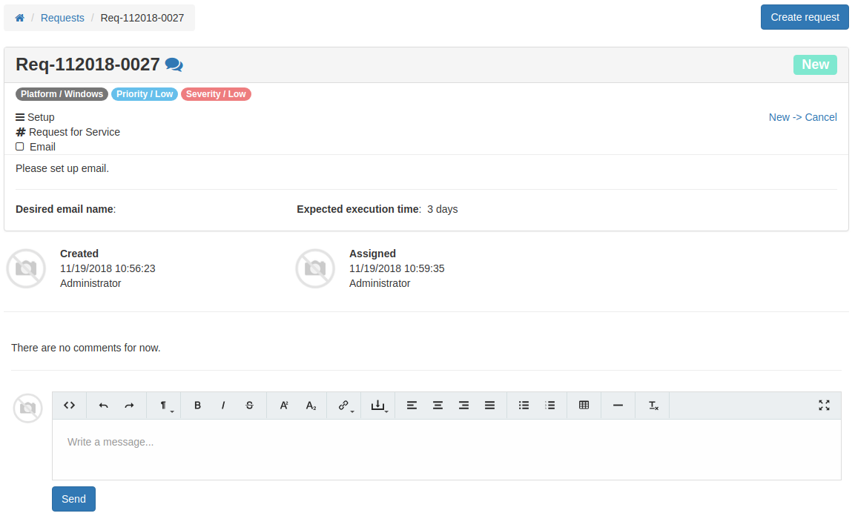Apply superscript formatting

tap(284, 406)
